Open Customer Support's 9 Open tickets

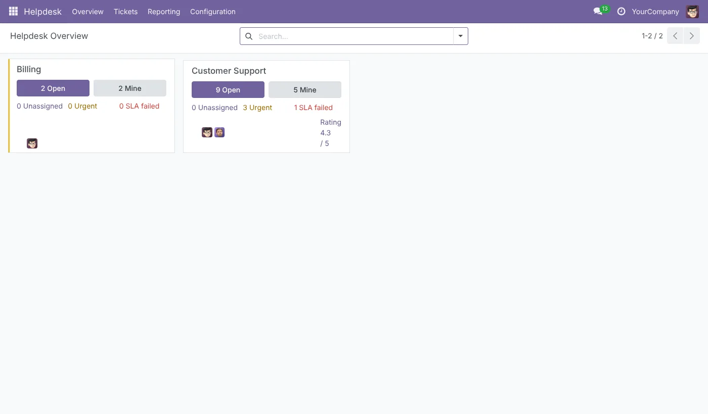click(x=228, y=90)
